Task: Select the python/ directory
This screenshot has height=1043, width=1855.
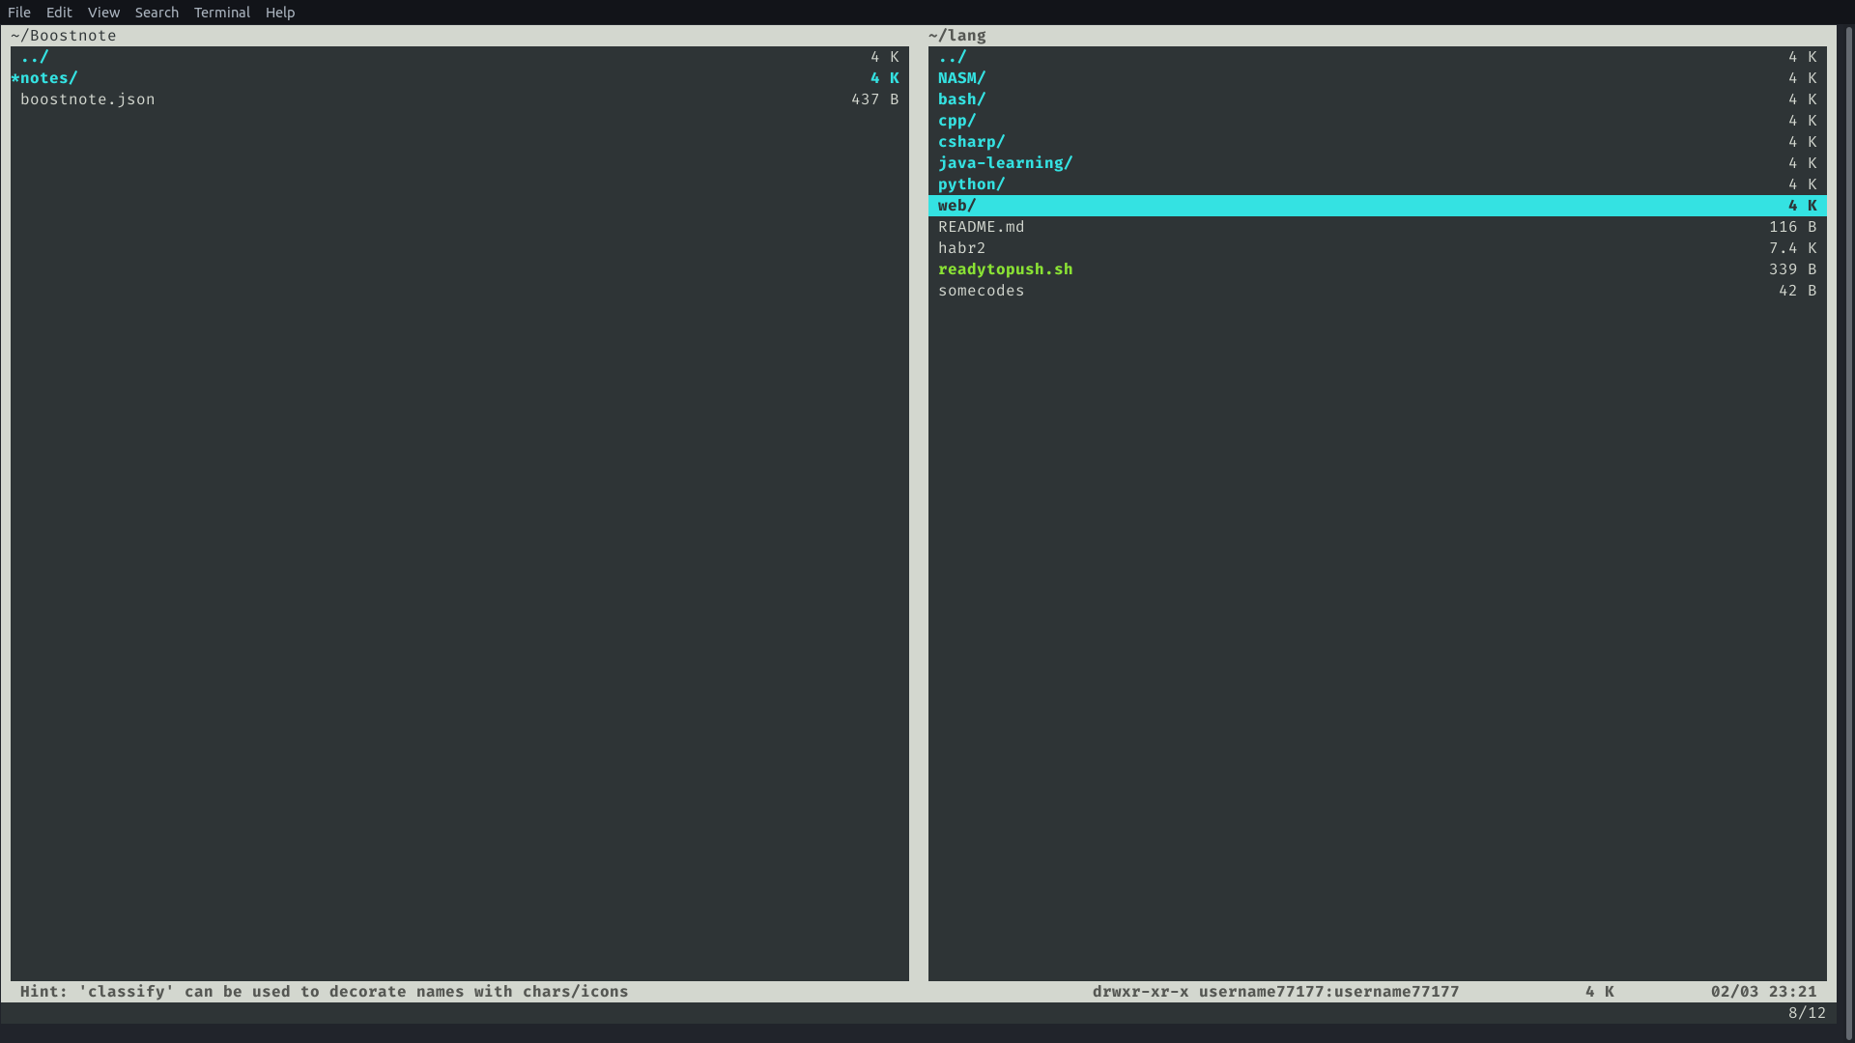Action: coord(971,184)
